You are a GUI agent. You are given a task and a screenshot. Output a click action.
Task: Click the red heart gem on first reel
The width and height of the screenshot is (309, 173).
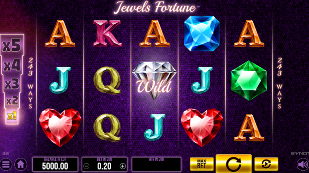click(x=60, y=128)
